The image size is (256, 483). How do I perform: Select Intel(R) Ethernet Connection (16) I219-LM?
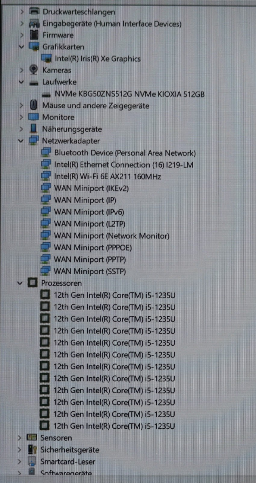coord(123,165)
